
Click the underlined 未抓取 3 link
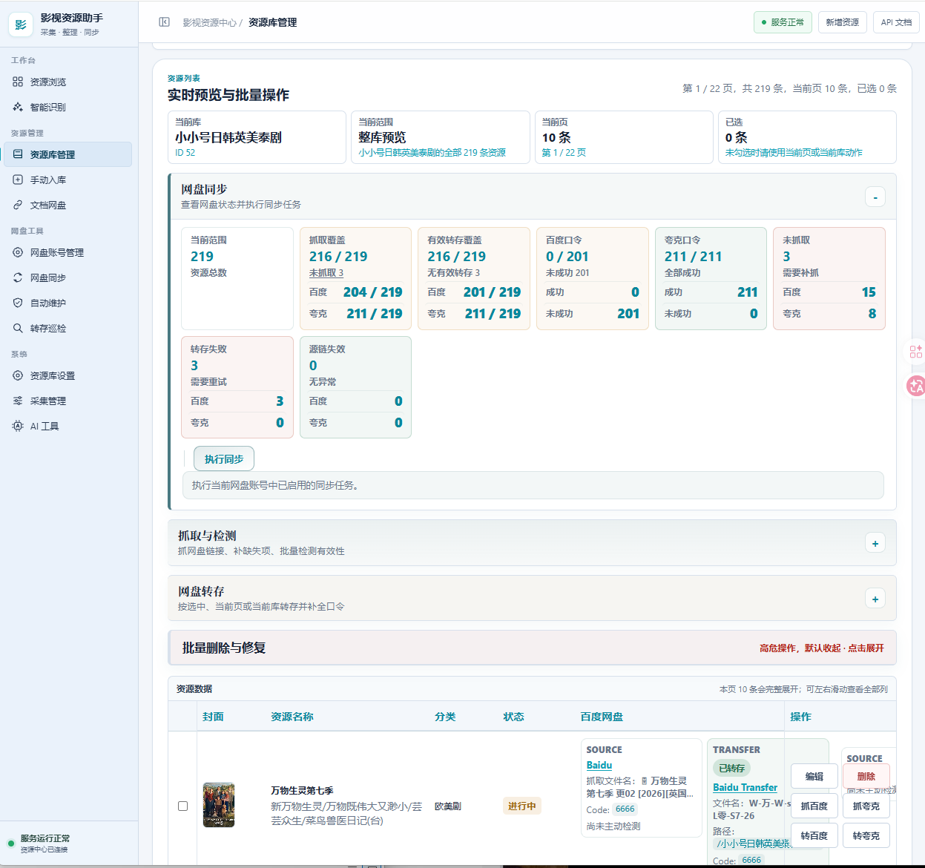[x=326, y=273]
